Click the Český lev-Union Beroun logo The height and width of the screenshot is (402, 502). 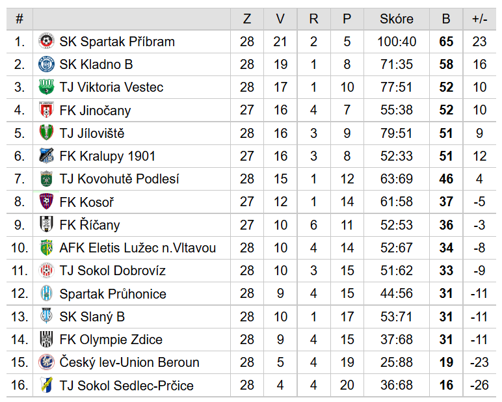(x=46, y=362)
